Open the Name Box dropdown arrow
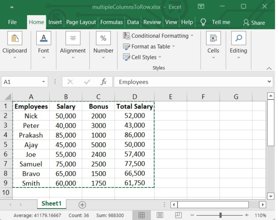 (44, 82)
